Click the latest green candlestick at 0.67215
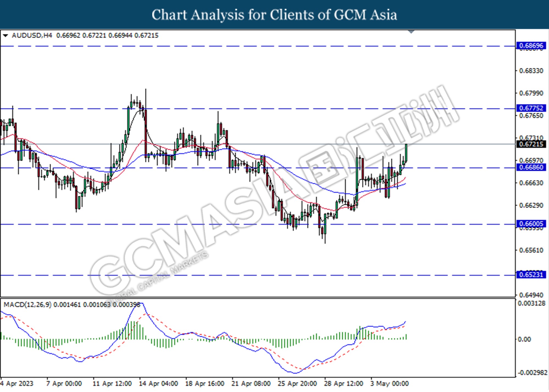The height and width of the screenshot is (392, 549). (x=406, y=153)
